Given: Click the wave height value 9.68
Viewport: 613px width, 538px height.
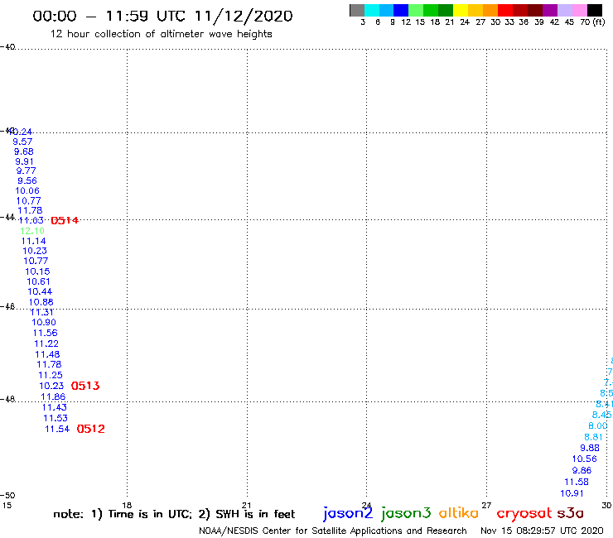Looking at the screenshot, I should (x=24, y=151).
